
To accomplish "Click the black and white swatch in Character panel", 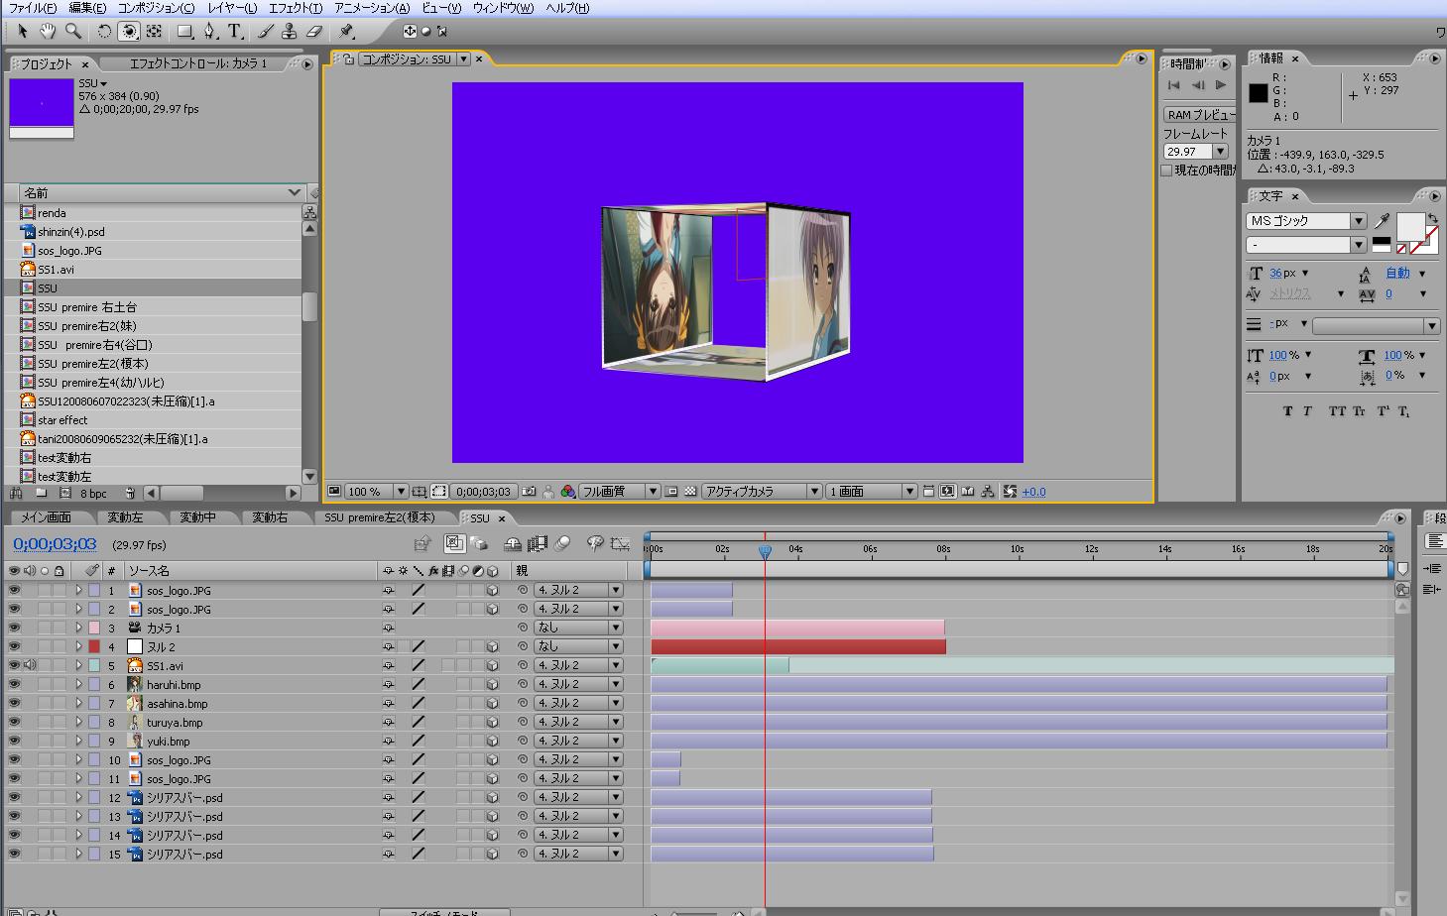I will 1382,244.
